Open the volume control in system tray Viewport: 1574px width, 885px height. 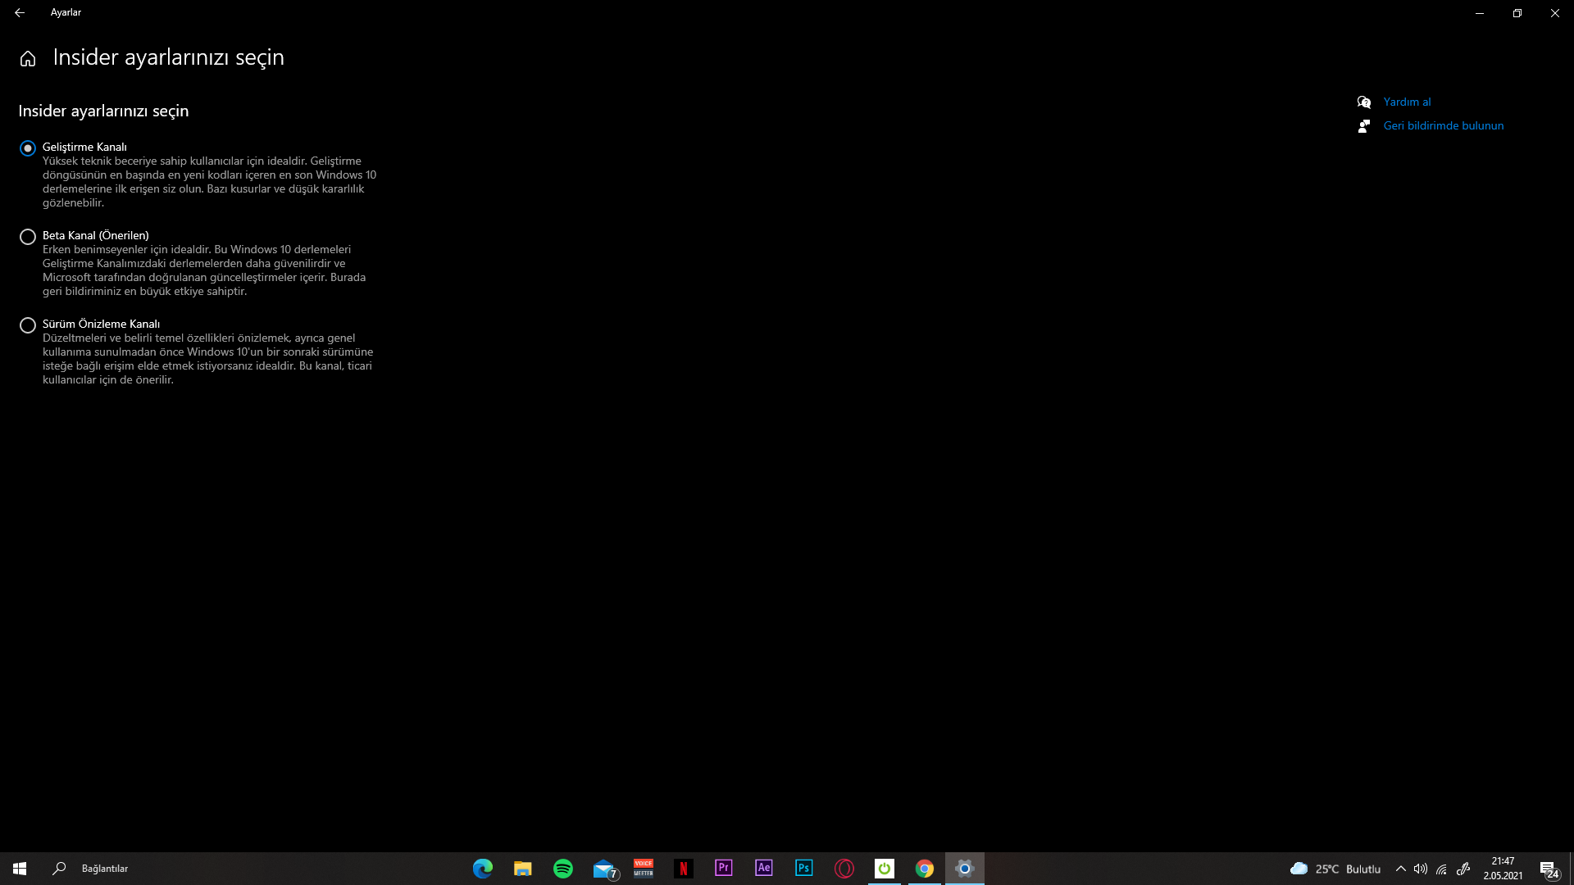pyautogui.click(x=1421, y=869)
